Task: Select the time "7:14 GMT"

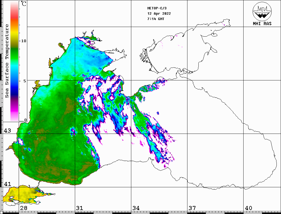Action: (156, 19)
